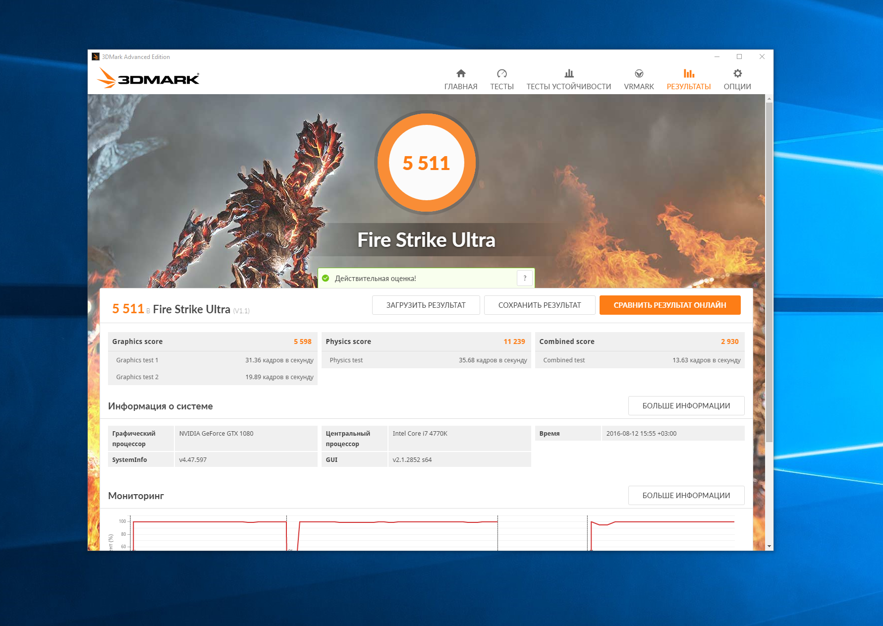Click the Physics test row label
The image size is (883, 626).
click(346, 360)
